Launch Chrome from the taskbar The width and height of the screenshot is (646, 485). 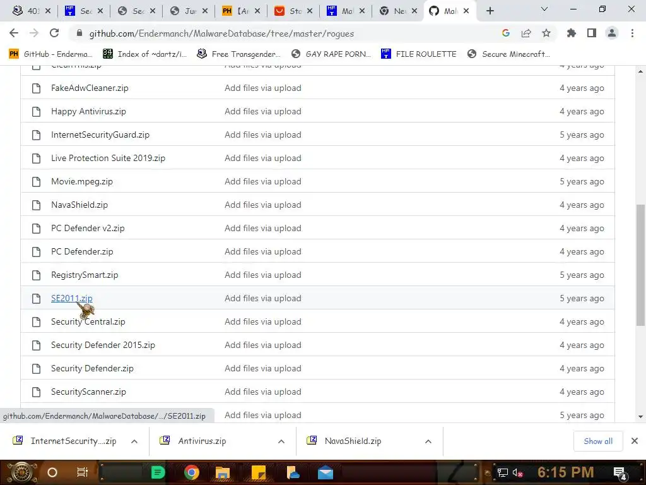(192, 472)
